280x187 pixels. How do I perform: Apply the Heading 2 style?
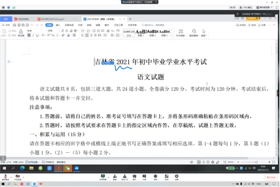point(153,33)
